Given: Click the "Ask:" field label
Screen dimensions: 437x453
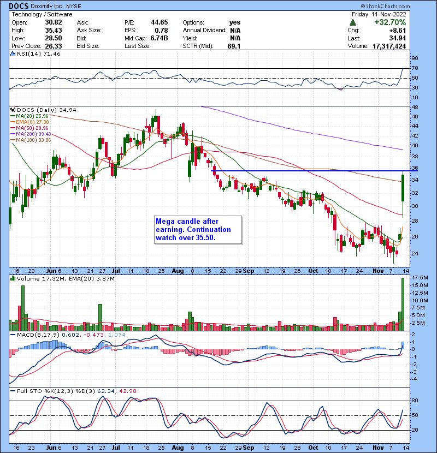Looking at the screenshot, I should 82,22.
